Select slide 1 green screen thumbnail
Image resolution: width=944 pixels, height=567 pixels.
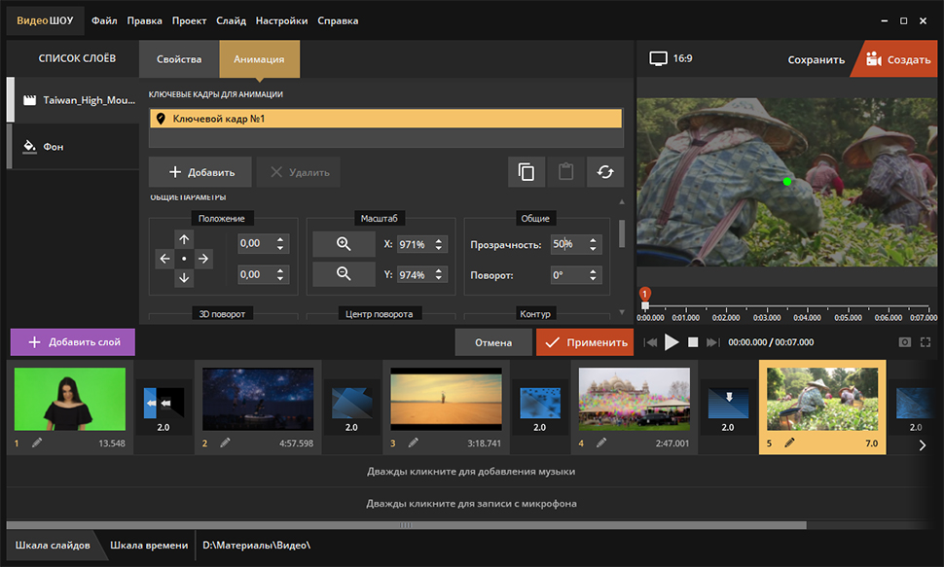(x=70, y=399)
